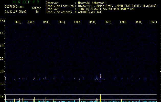Image resolution: width=161 pixels, height=102 pixels.
Task: Click the tallest yellow intensity spike
Action: 100,98
